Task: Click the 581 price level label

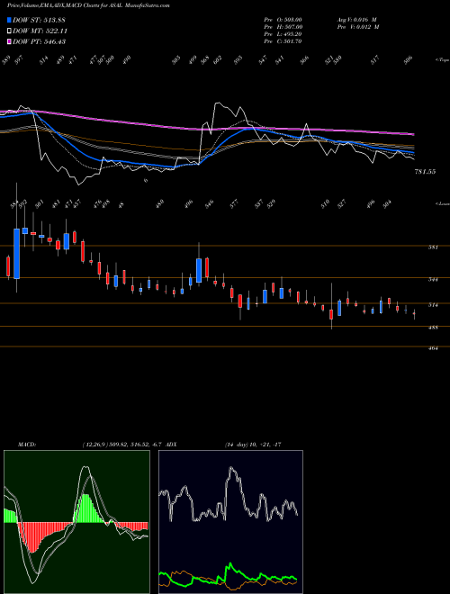Action: pos(433,247)
